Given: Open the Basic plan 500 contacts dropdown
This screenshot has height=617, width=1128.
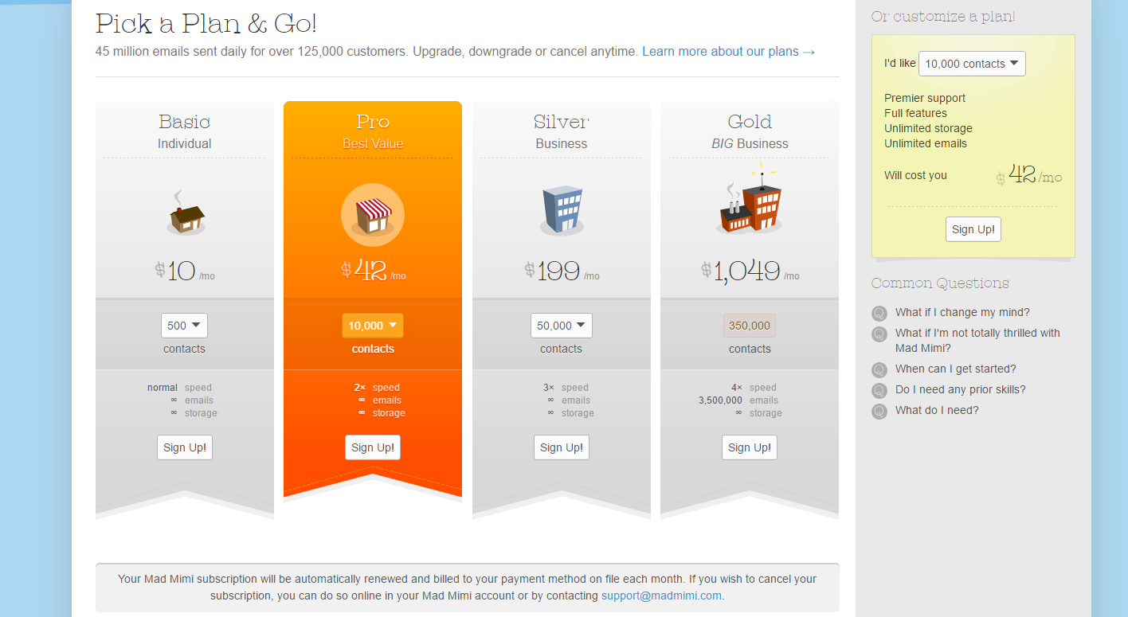Looking at the screenshot, I should click(184, 326).
